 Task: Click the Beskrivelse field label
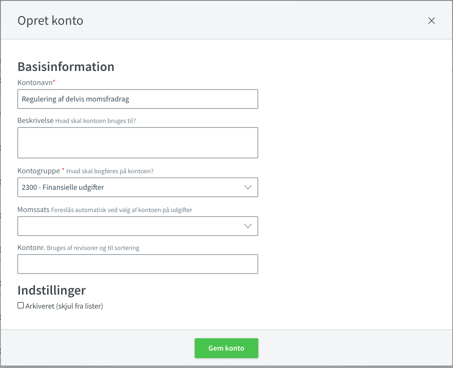[x=35, y=120]
